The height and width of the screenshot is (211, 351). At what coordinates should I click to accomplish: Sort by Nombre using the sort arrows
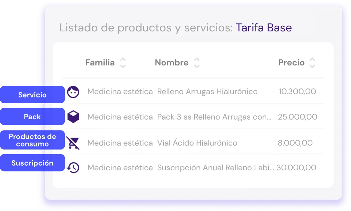[197, 63]
